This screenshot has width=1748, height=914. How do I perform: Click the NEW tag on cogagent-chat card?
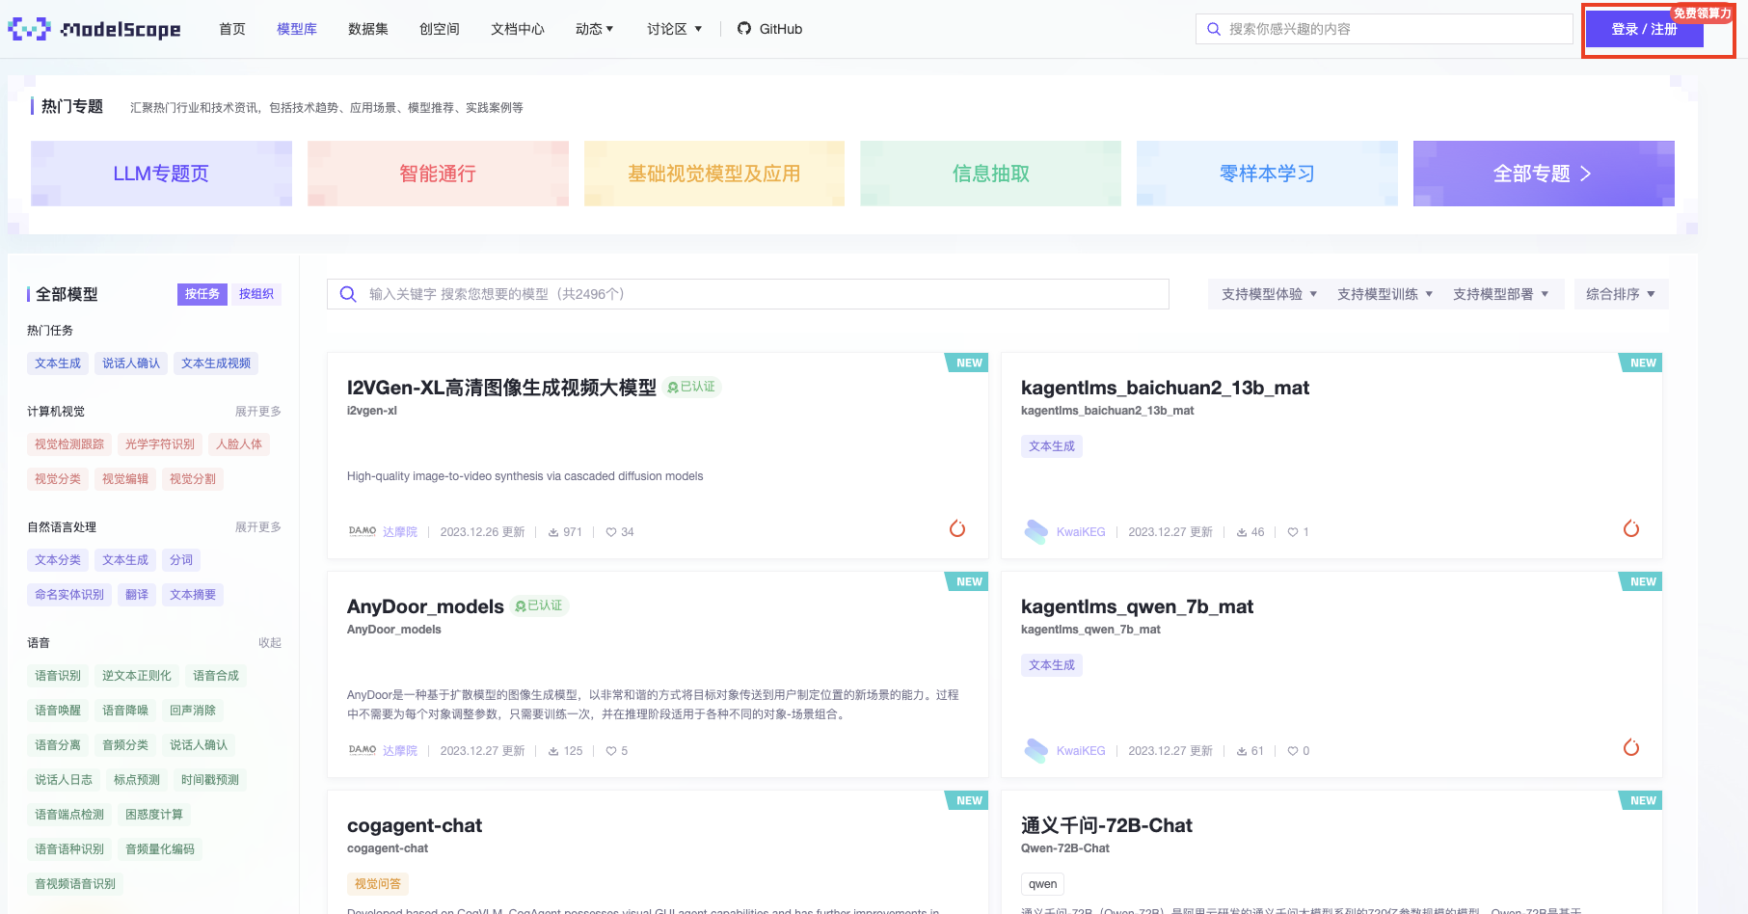[968, 800]
